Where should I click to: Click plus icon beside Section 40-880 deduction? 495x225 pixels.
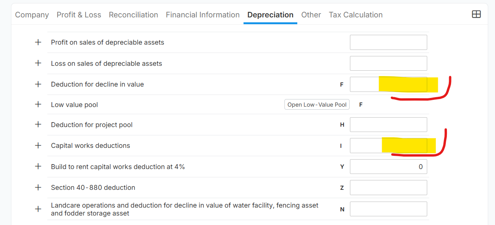(x=38, y=188)
